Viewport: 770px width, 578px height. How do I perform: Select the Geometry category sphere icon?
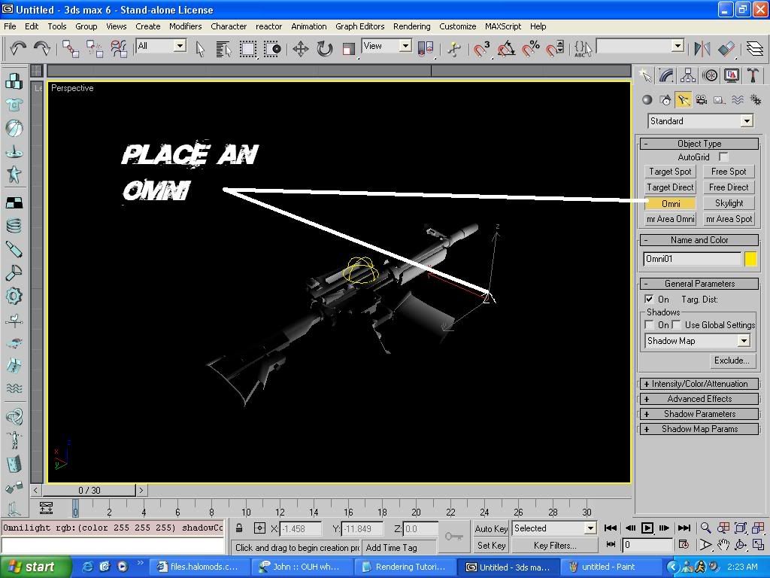(647, 100)
